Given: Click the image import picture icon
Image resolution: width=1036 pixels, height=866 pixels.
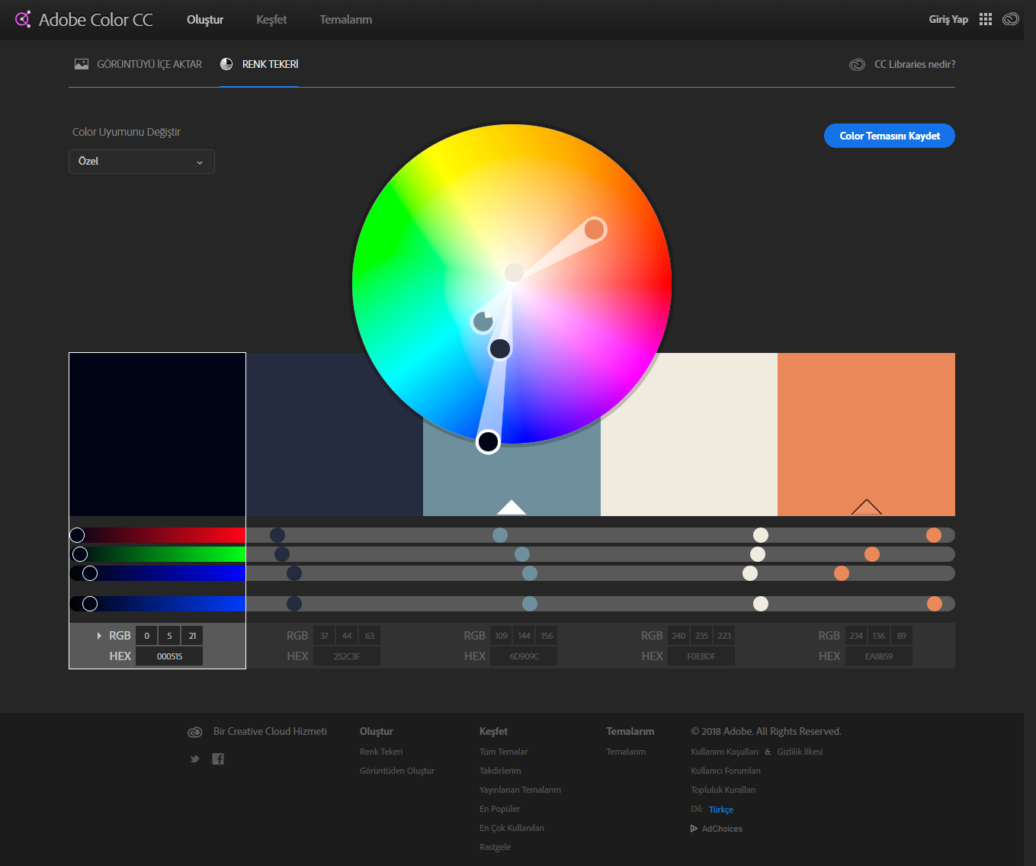Looking at the screenshot, I should (x=82, y=64).
